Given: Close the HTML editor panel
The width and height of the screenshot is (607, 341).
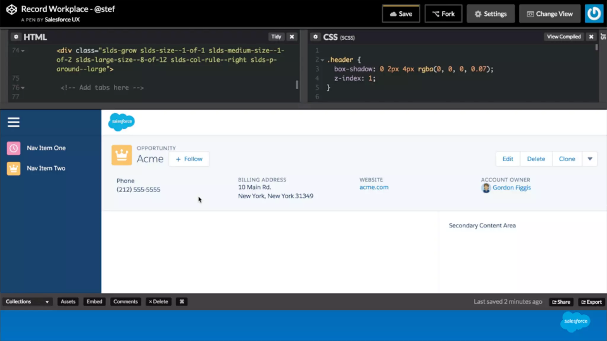Looking at the screenshot, I should 292,37.
